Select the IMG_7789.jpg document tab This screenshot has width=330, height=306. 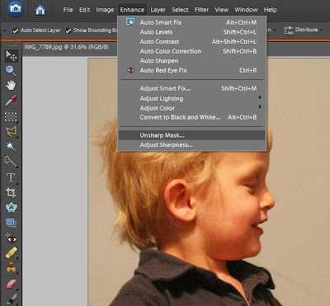coord(66,47)
